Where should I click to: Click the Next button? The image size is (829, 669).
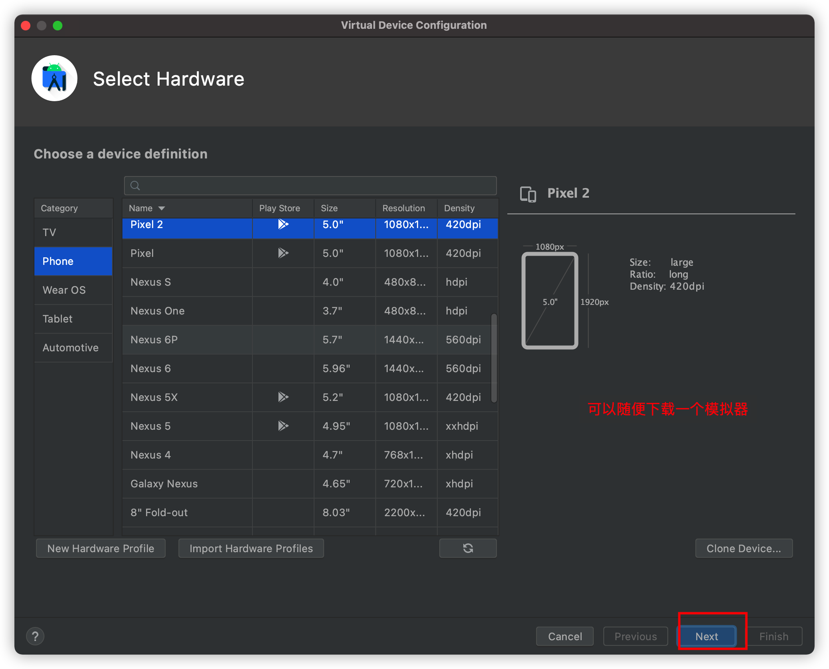(707, 636)
